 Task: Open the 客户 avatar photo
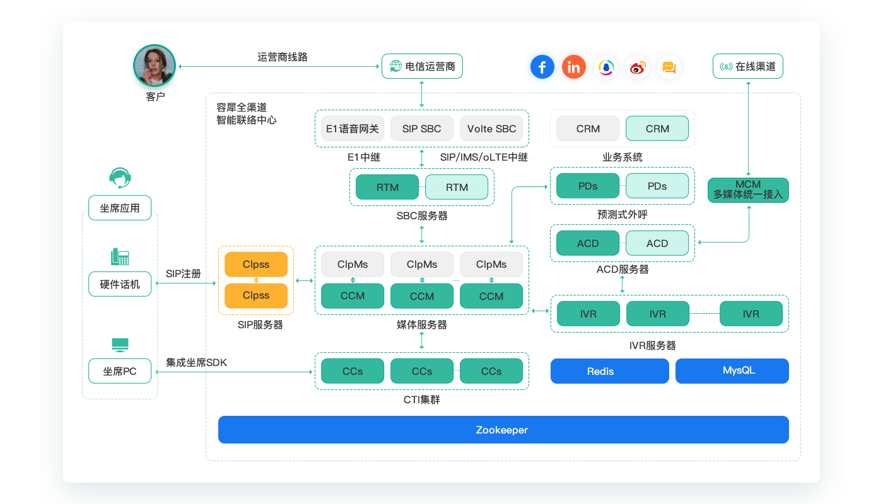[x=155, y=66]
